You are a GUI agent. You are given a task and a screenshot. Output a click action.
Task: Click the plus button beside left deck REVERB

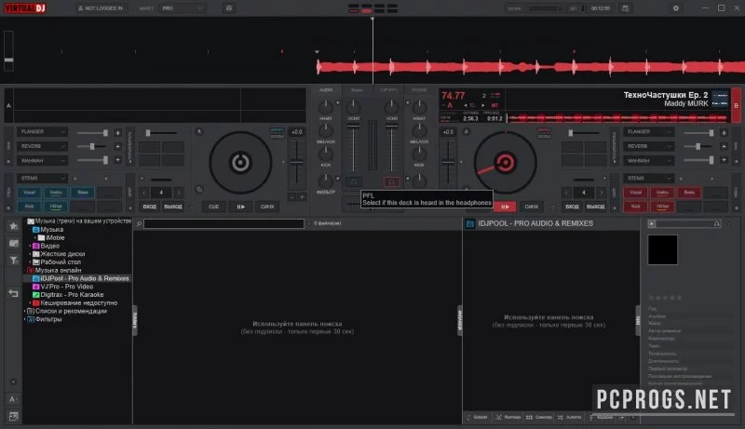point(117,146)
